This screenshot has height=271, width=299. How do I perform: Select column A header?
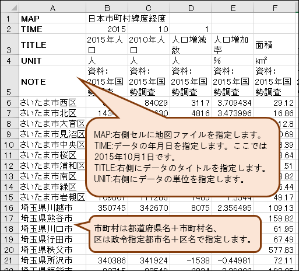pos(52,8)
